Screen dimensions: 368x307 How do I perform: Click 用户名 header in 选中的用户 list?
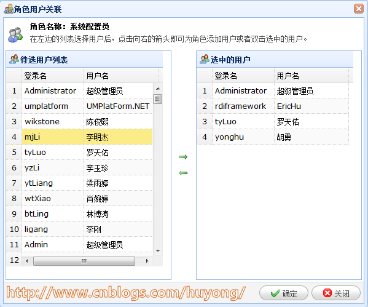pyautogui.click(x=311, y=76)
